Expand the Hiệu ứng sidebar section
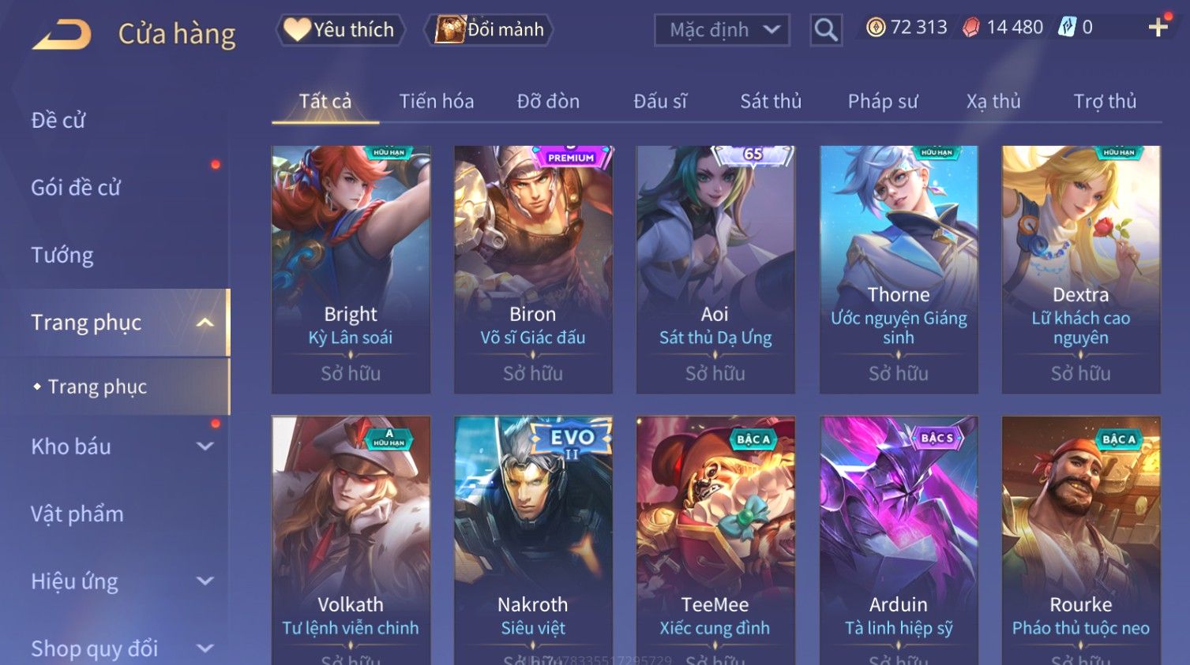Viewport: 1190px width, 665px height. (x=205, y=581)
